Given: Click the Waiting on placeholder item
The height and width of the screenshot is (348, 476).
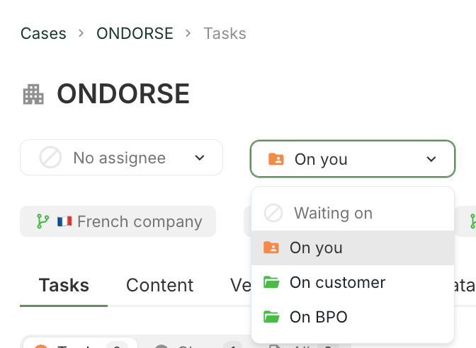Looking at the screenshot, I should click(x=333, y=213).
